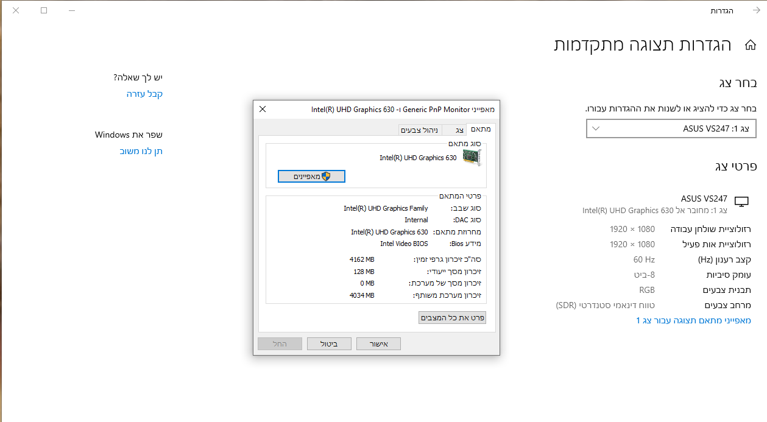This screenshot has width=767, height=422.
Task: Confirm with the אישור button
Action: [378, 343]
